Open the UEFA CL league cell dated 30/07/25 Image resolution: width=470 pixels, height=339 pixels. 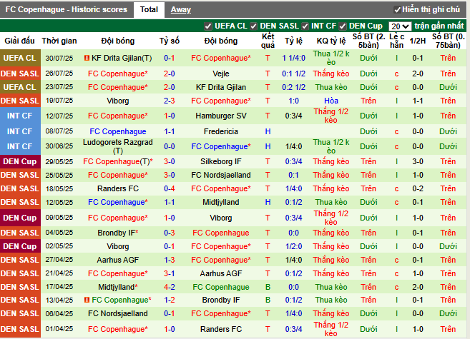click(20, 58)
